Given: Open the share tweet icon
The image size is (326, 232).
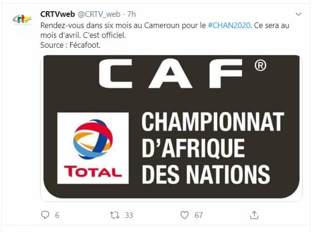Looking at the screenshot, I should (254, 215).
